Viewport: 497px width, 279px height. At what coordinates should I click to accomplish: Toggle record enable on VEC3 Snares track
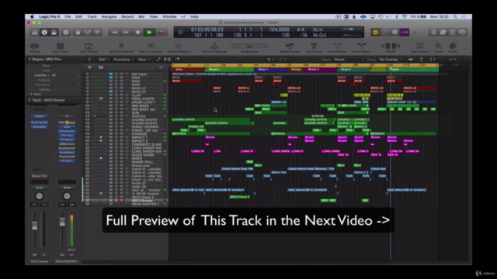[x=121, y=201]
